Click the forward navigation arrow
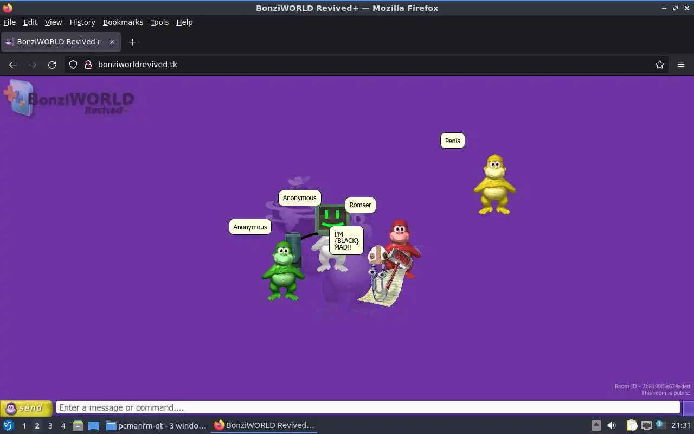 coord(33,65)
